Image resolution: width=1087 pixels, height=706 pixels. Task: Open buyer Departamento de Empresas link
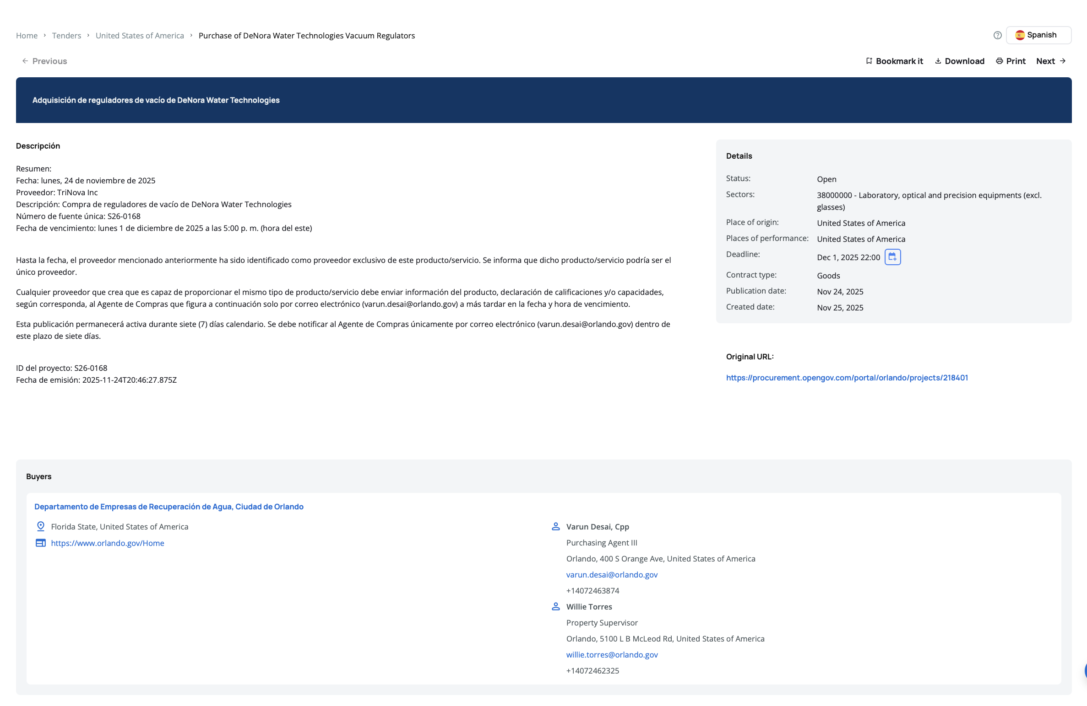[x=168, y=507]
